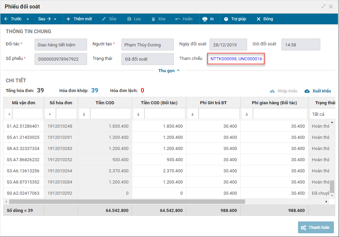
Task: Click Xuất khẩu cloud download icon
Action: pyautogui.click(x=307, y=91)
